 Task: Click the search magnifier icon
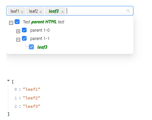128,11
